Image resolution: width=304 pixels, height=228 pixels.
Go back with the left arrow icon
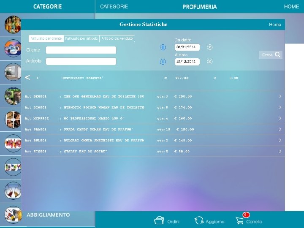[x=27, y=78]
